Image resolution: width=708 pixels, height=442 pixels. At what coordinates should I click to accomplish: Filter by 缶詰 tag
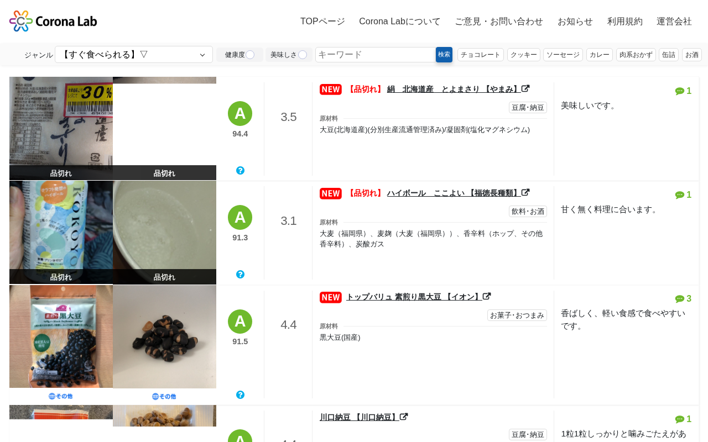(669, 55)
